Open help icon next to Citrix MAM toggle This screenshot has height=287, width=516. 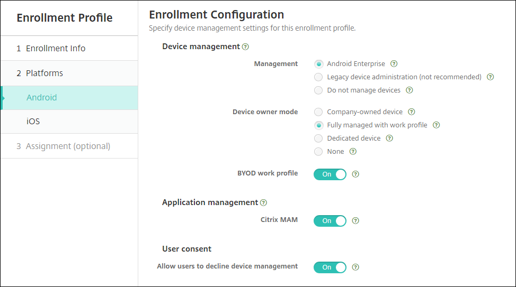(x=355, y=221)
